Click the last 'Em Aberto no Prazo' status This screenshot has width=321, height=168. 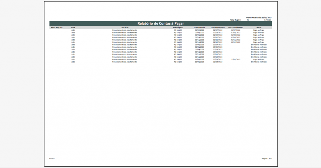tap(259, 62)
